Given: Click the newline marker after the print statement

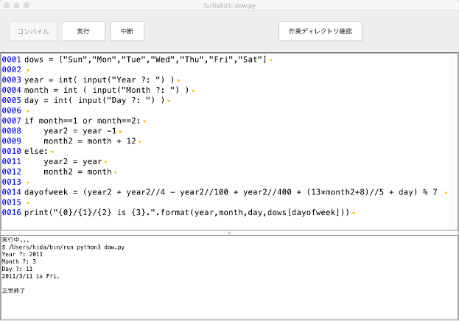Looking at the screenshot, I should point(354,214).
